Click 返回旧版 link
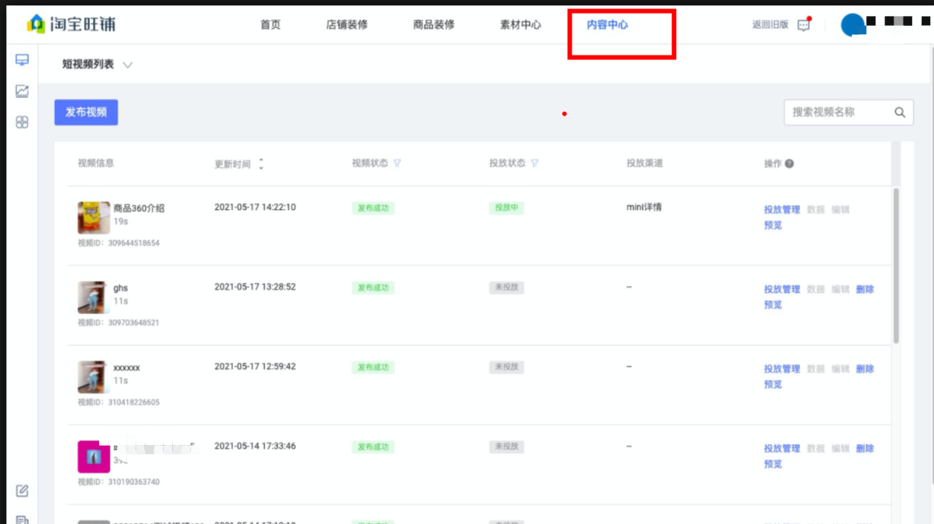934x524 pixels. (x=770, y=25)
